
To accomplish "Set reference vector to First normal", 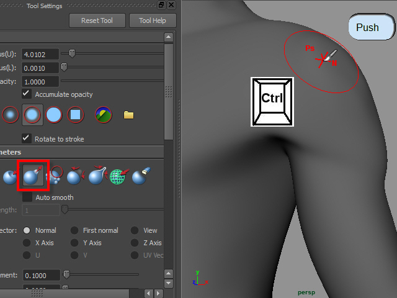I will click(x=74, y=230).
